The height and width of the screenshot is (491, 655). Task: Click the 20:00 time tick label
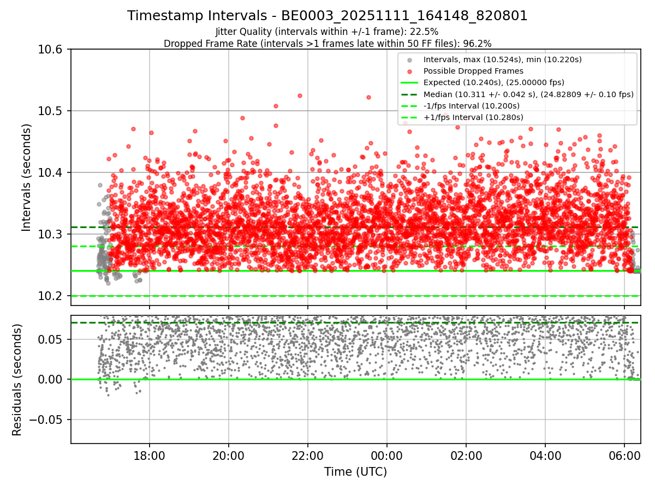229,455
